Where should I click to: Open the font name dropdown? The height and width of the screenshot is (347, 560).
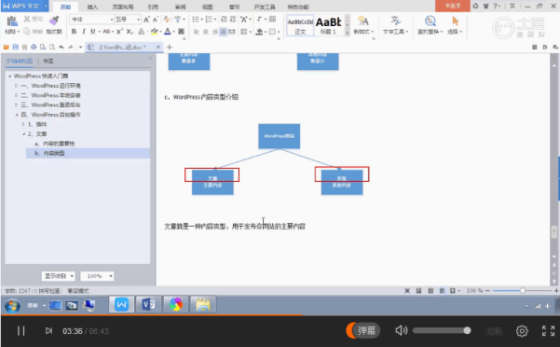[x=112, y=20]
